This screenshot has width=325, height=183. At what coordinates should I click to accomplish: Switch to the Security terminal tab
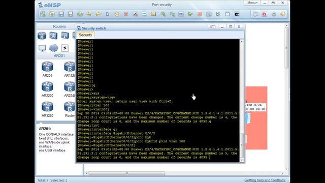pos(85,35)
